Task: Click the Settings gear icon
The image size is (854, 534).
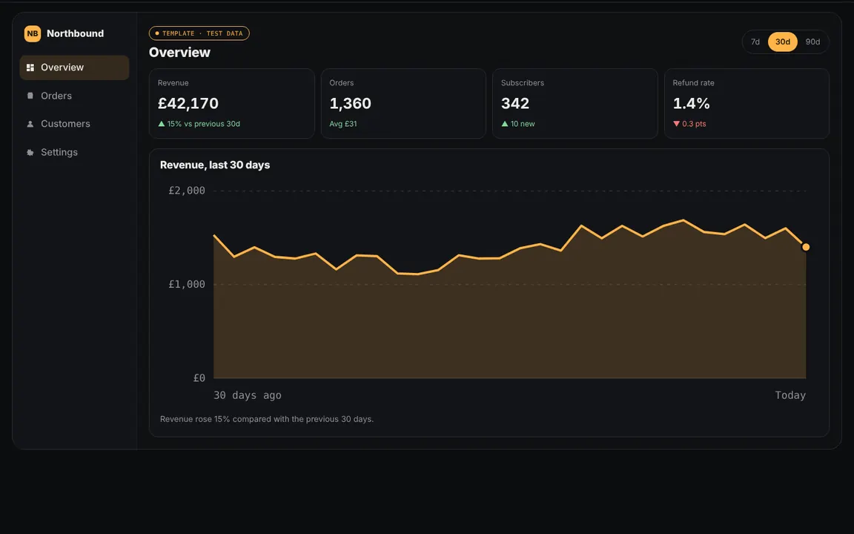Action: (x=30, y=153)
